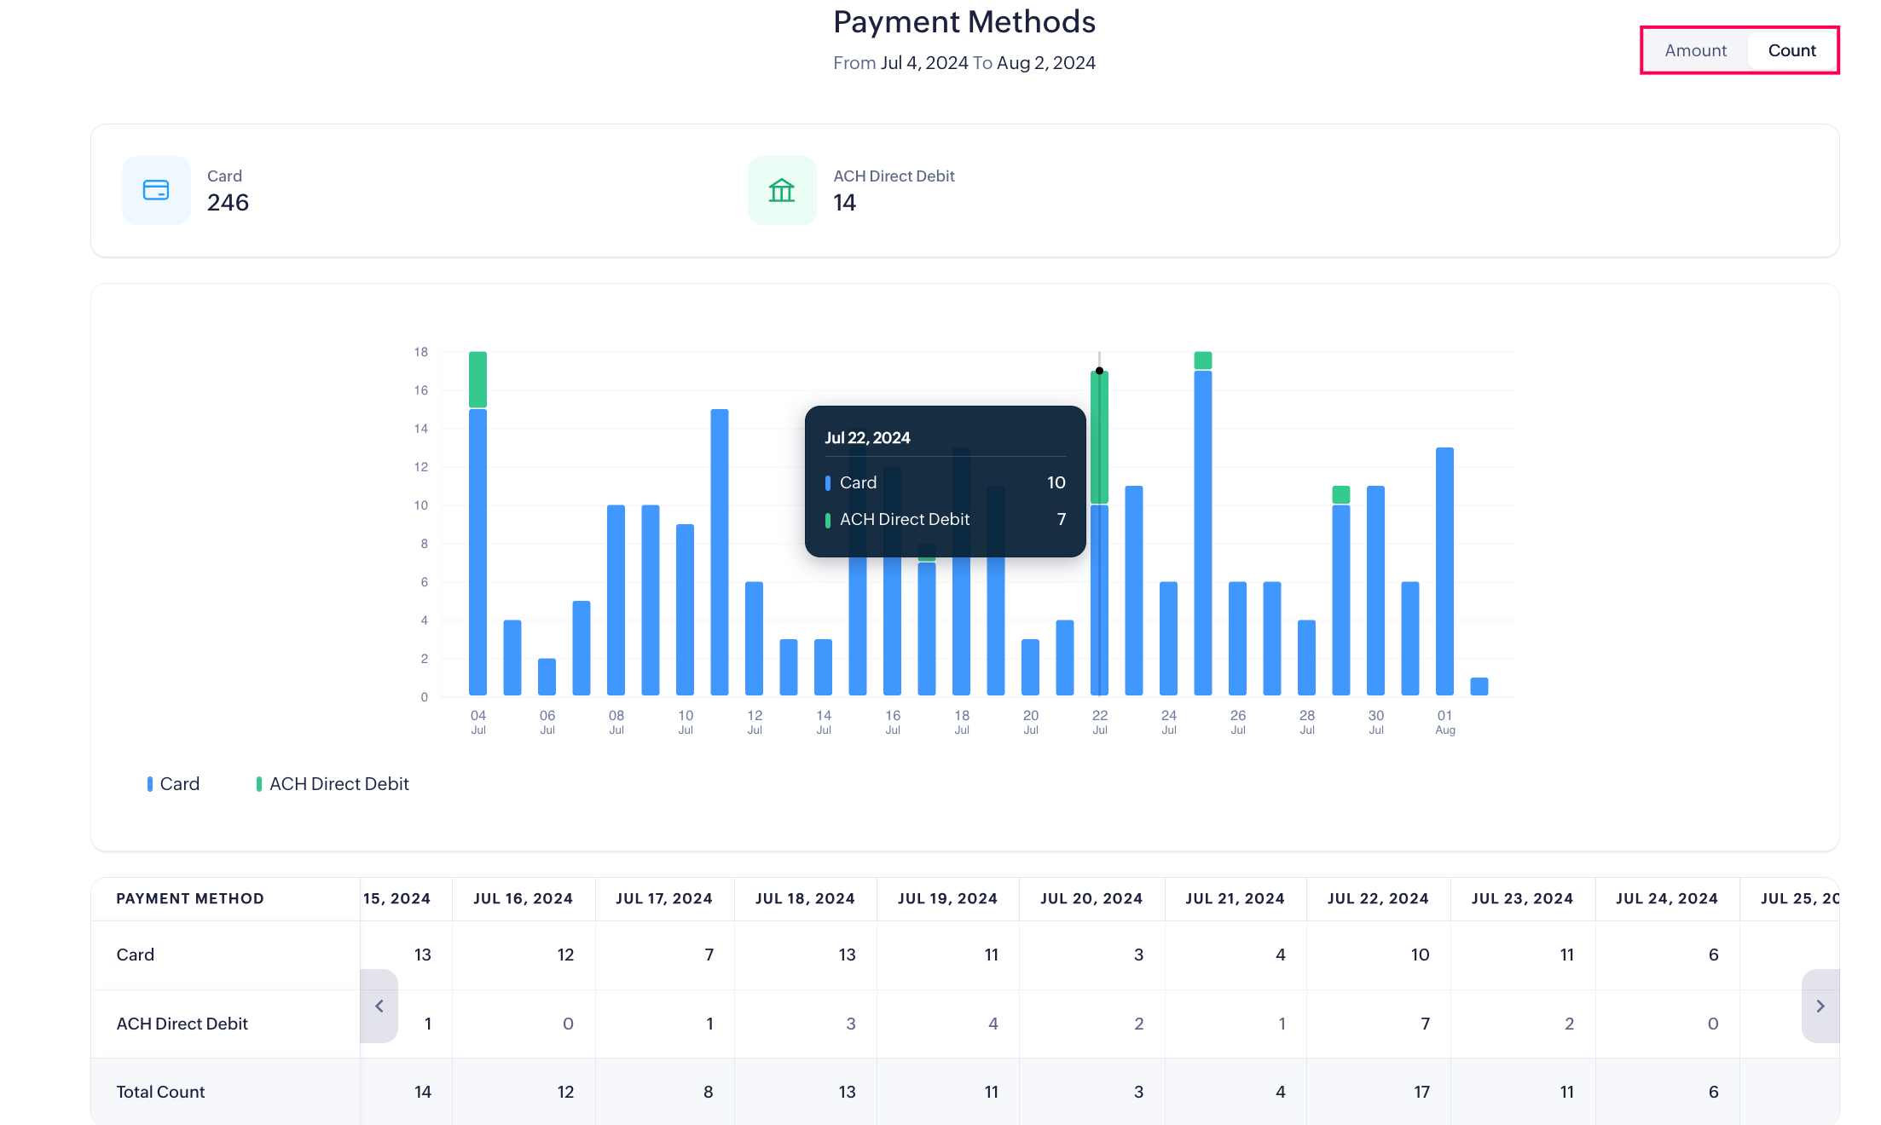Click the small 02 Aug bar
Screen dimensions: 1881x1125
(1479, 687)
